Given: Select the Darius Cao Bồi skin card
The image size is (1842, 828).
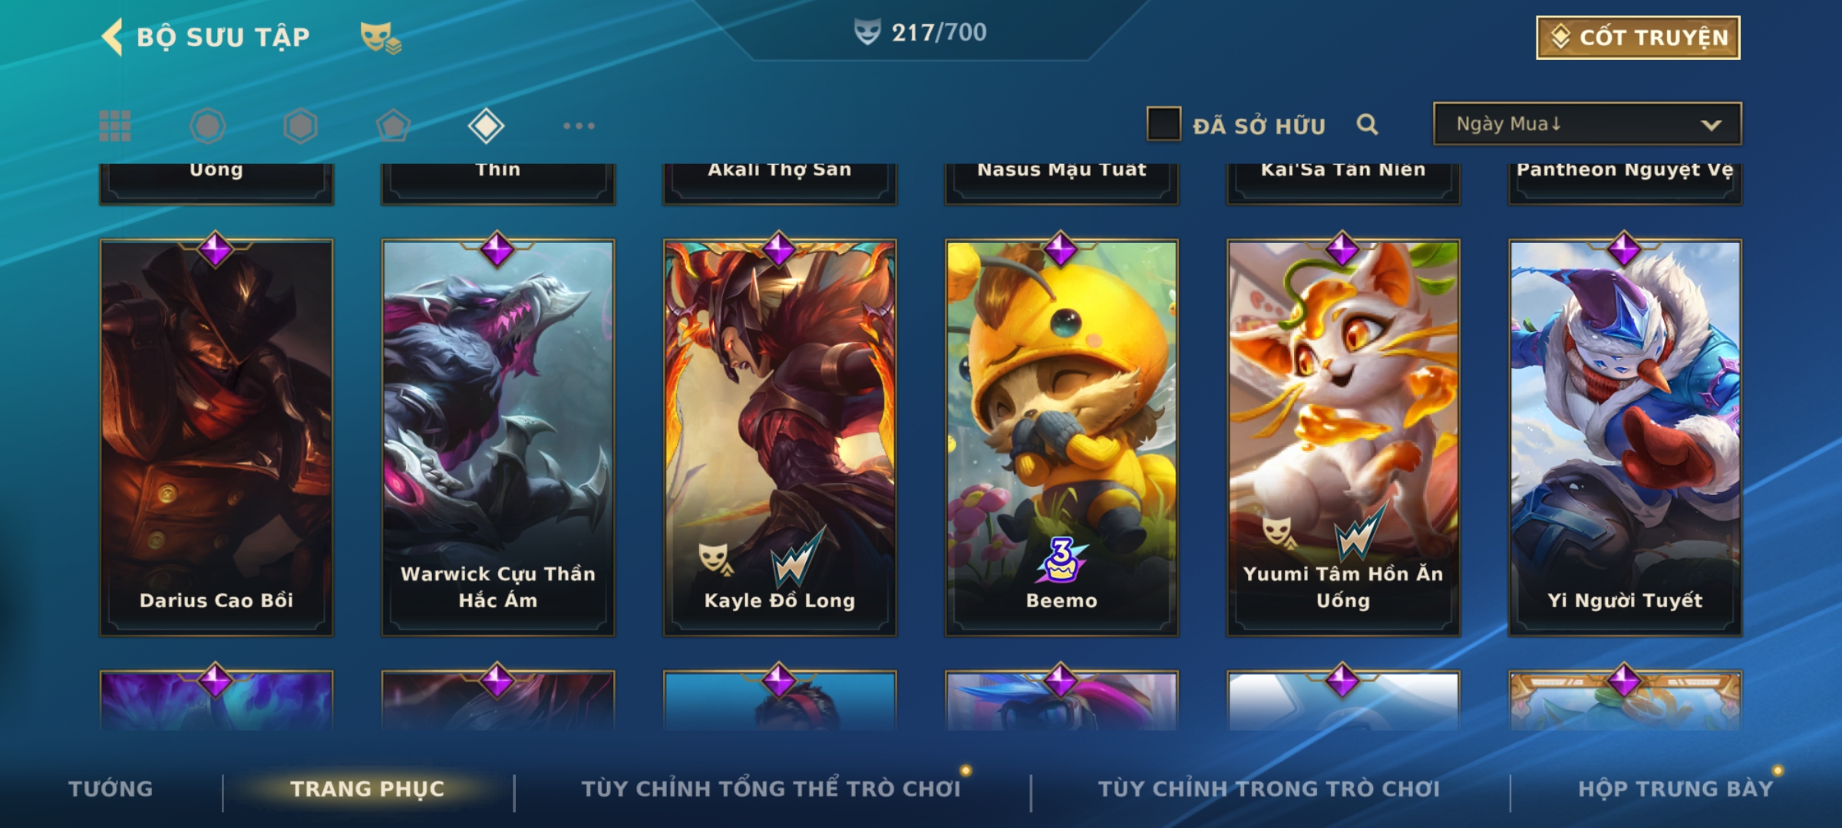Looking at the screenshot, I should point(216,437).
